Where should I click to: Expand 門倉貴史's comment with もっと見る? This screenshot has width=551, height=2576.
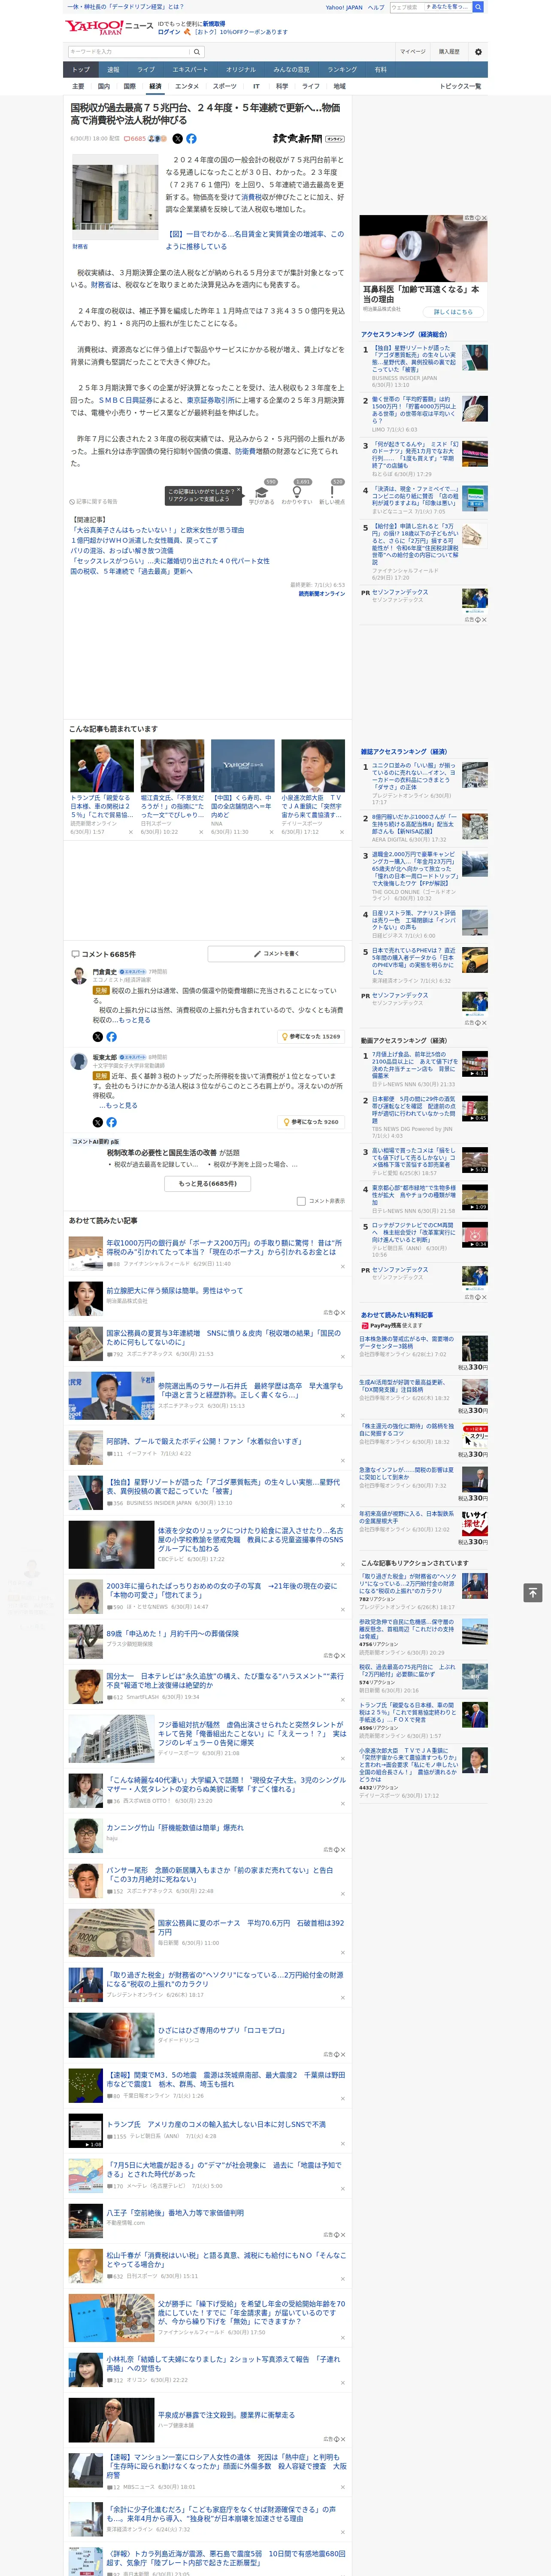(135, 1020)
